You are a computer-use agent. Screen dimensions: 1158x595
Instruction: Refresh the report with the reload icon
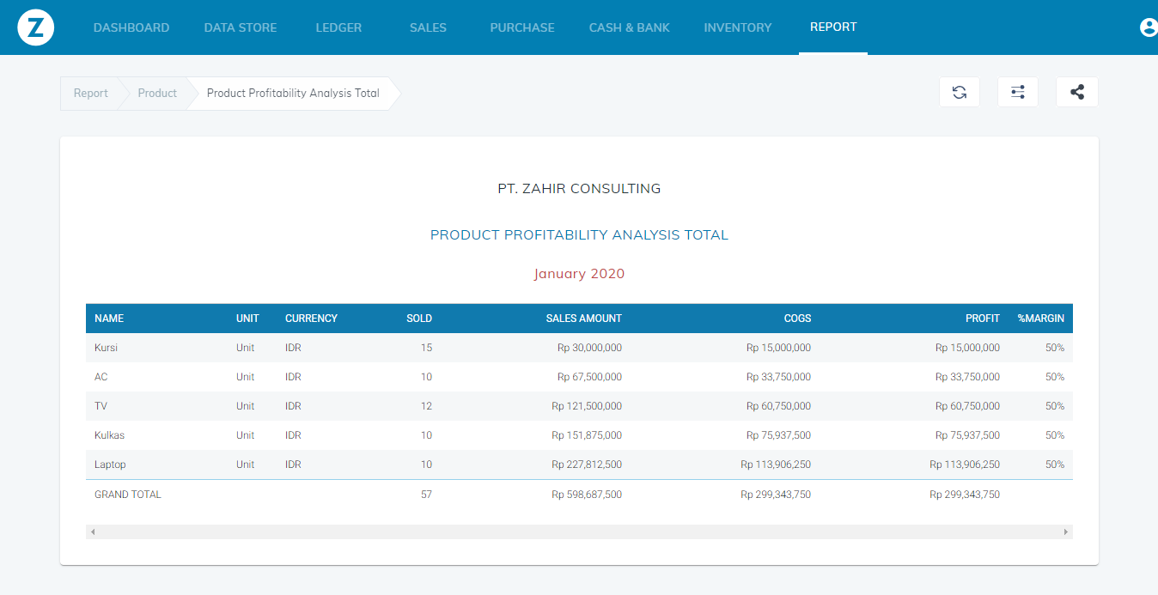click(960, 93)
